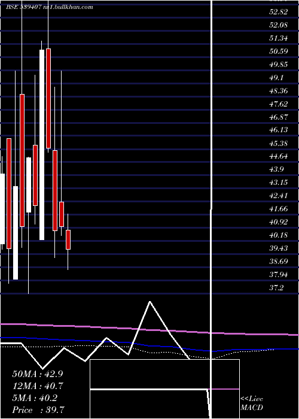Image resolution: width=299 pixels, height=419 pixels.
Task: Click the 50MA : 42.9 reading
Action: coord(37,374)
